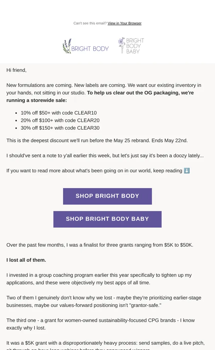Click the Hi friend greeting line
Viewport: 215px width, 350px height.
click(16, 70)
